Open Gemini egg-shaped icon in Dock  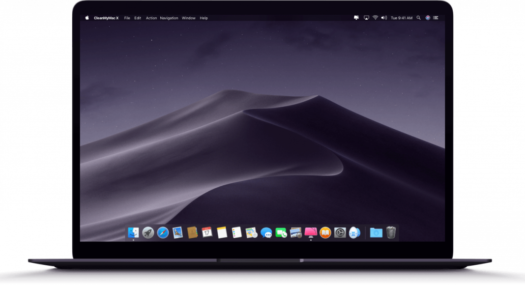(x=354, y=232)
